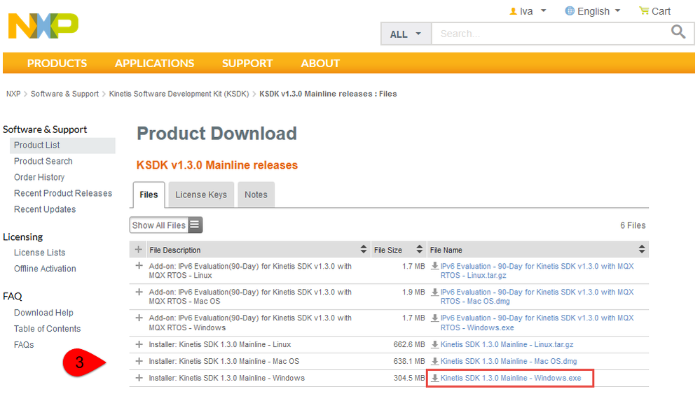Open the PRODUCTS menu
700x403 pixels.
point(57,63)
